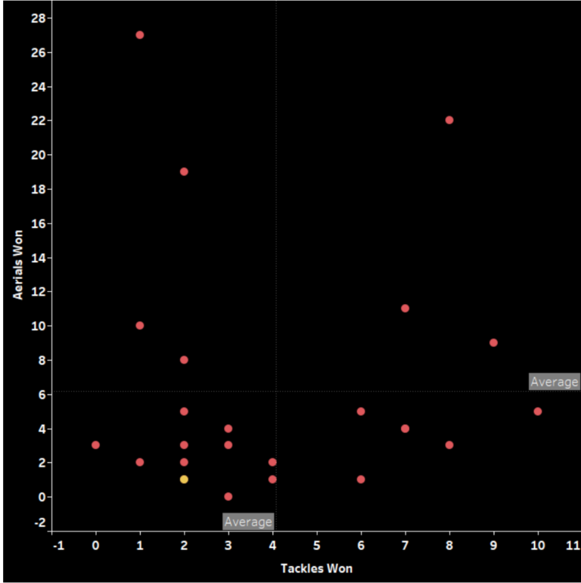The image size is (581, 583).
Task: Click the leftmost point at 0 tackles won
Action: (95, 445)
